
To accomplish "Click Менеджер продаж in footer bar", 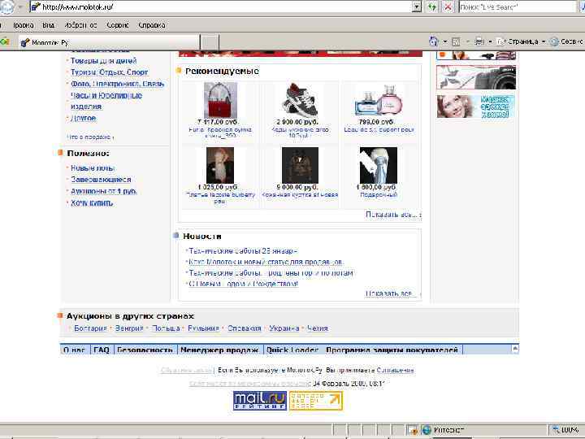I will 219,350.
